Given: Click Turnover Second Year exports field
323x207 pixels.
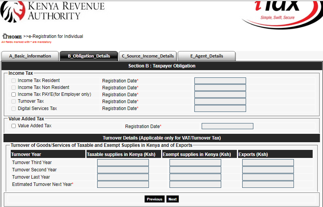Looking at the screenshot, I should 268,170.
